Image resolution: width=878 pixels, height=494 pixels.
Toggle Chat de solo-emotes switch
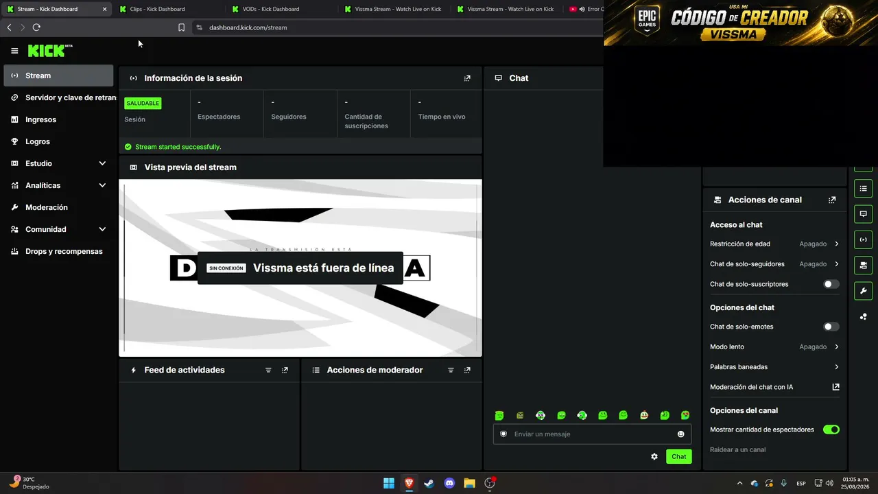pyautogui.click(x=831, y=327)
